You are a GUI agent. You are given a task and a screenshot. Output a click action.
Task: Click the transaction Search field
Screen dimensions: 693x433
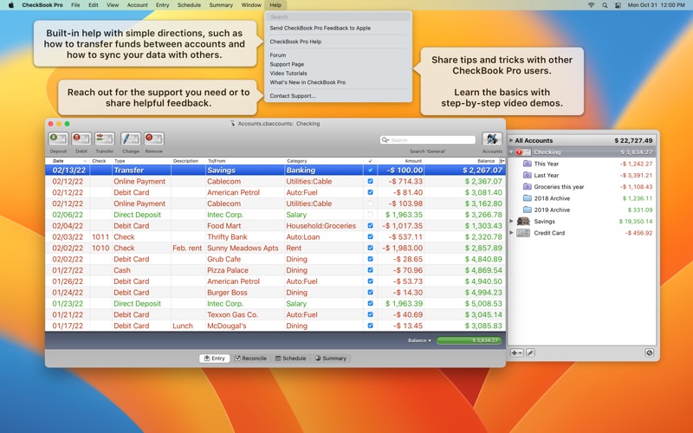tap(428, 140)
